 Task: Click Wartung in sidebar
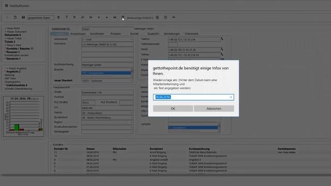click(x=9, y=75)
